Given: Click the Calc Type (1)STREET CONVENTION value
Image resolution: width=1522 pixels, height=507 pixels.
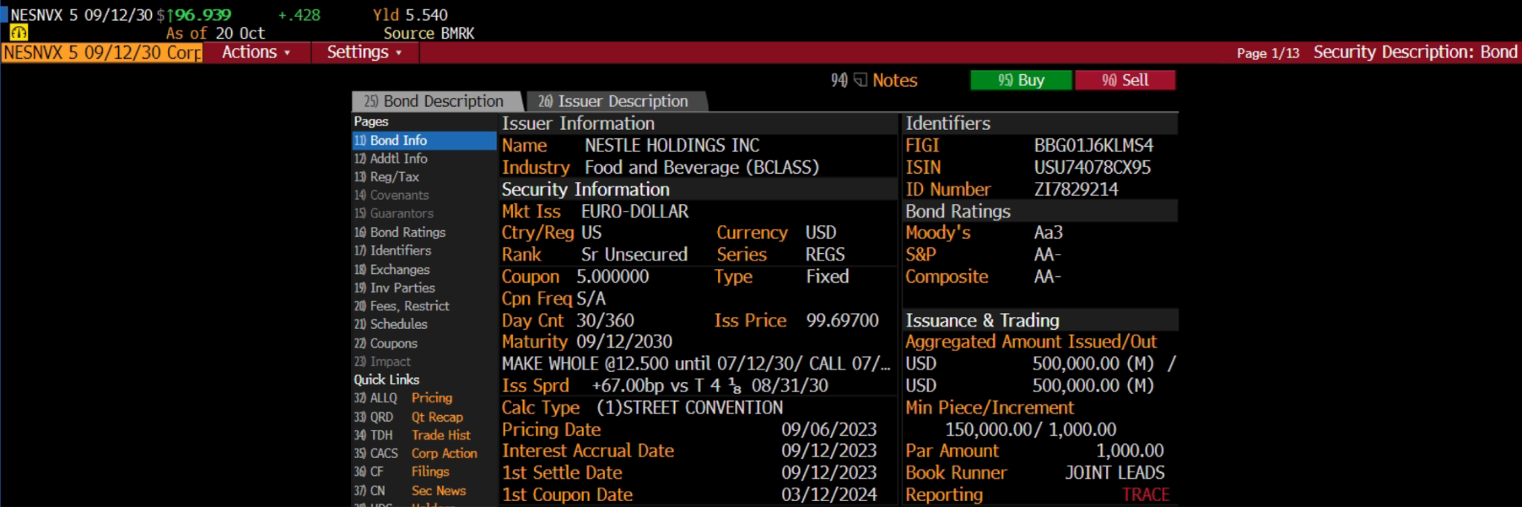Looking at the screenshot, I should coord(690,408).
